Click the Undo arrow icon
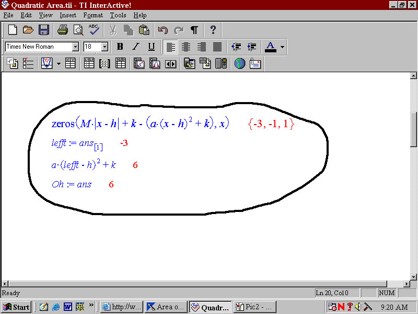Image resolution: width=418 pixels, height=314 pixels. pos(163,30)
